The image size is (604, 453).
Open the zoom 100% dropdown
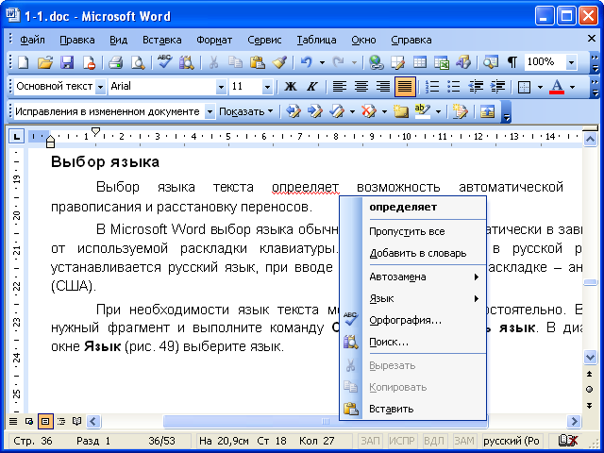click(x=572, y=62)
